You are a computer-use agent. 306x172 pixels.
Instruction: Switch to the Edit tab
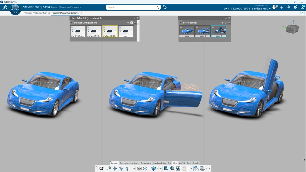click(169, 163)
